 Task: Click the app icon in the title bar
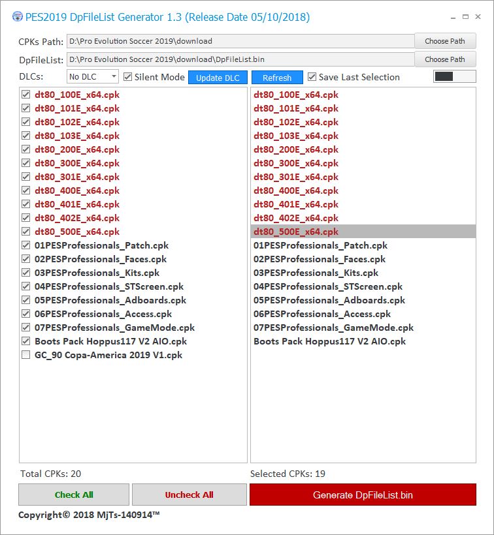coord(18,17)
